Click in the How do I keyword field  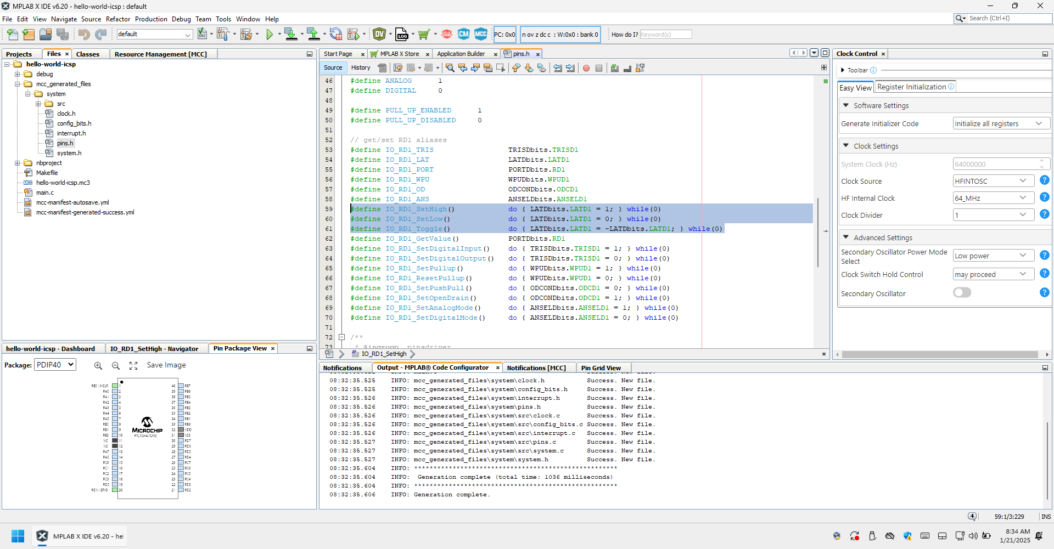point(665,35)
